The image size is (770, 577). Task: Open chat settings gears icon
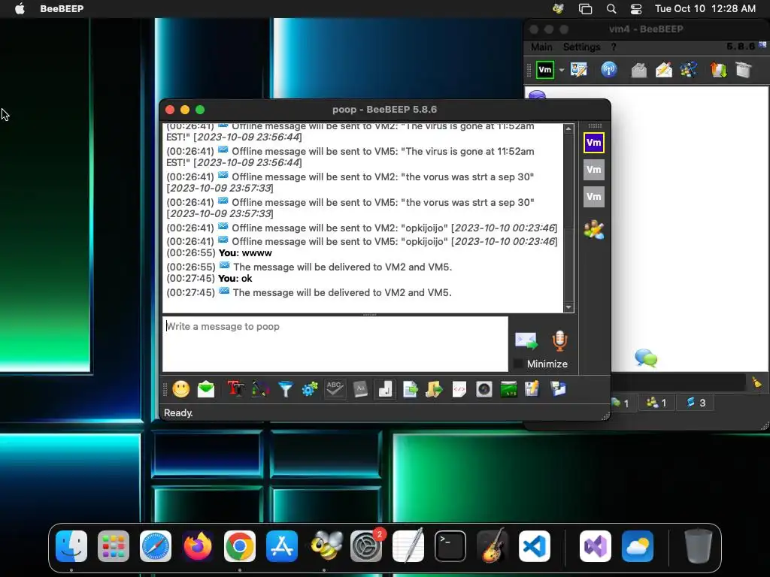click(x=310, y=390)
